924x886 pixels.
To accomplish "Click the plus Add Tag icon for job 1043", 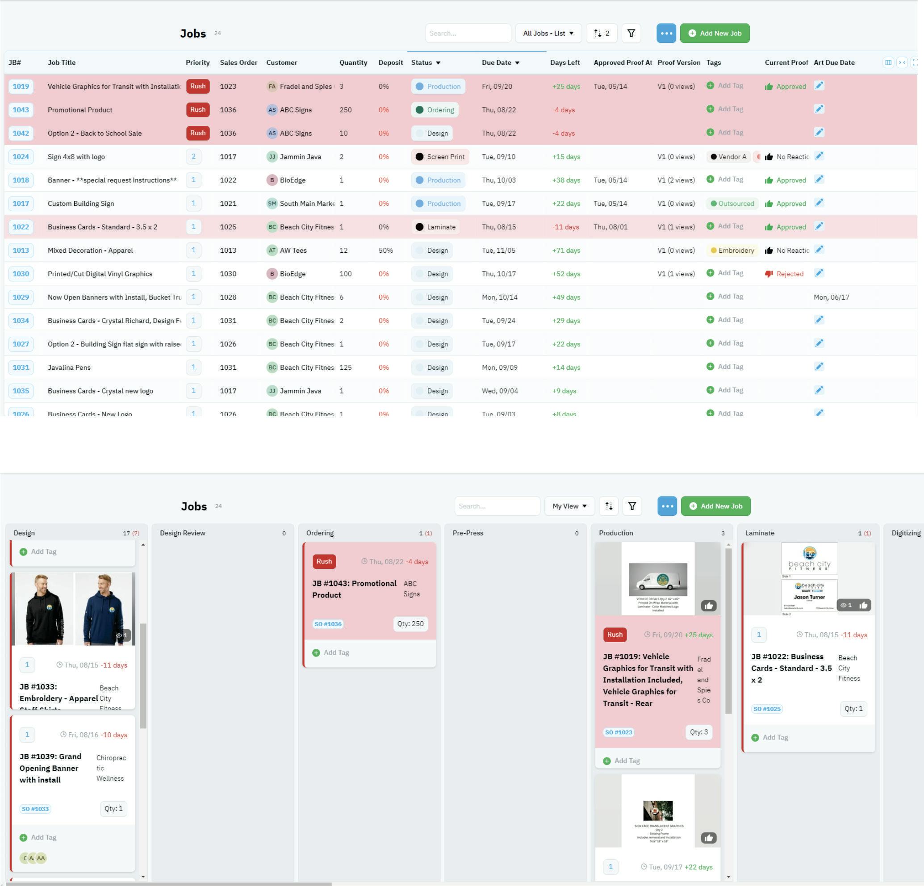I will 710,109.
